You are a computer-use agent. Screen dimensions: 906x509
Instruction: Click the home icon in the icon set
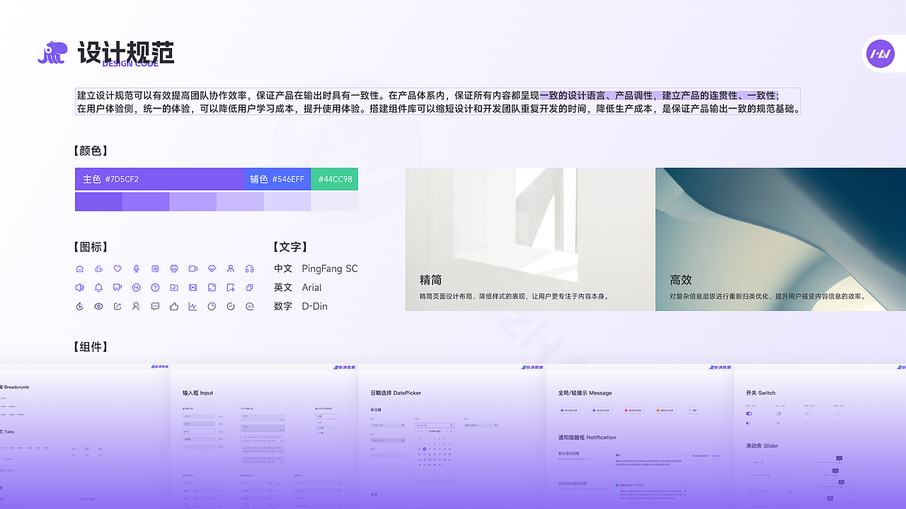pos(80,269)
